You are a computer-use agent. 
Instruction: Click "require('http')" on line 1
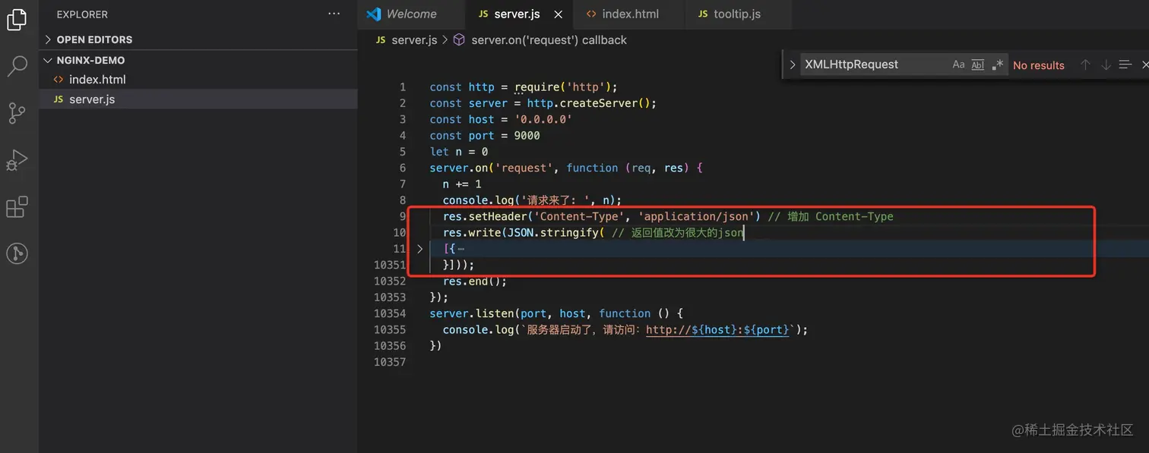pyautogui.click(x=562, y=87)
